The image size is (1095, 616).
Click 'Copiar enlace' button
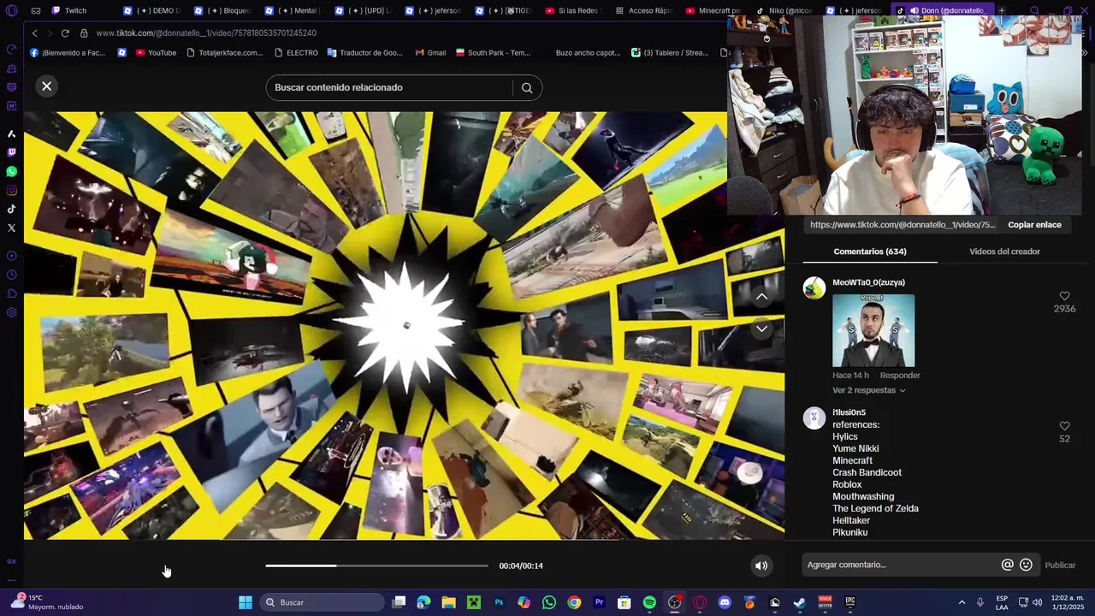coord(1034,225)
